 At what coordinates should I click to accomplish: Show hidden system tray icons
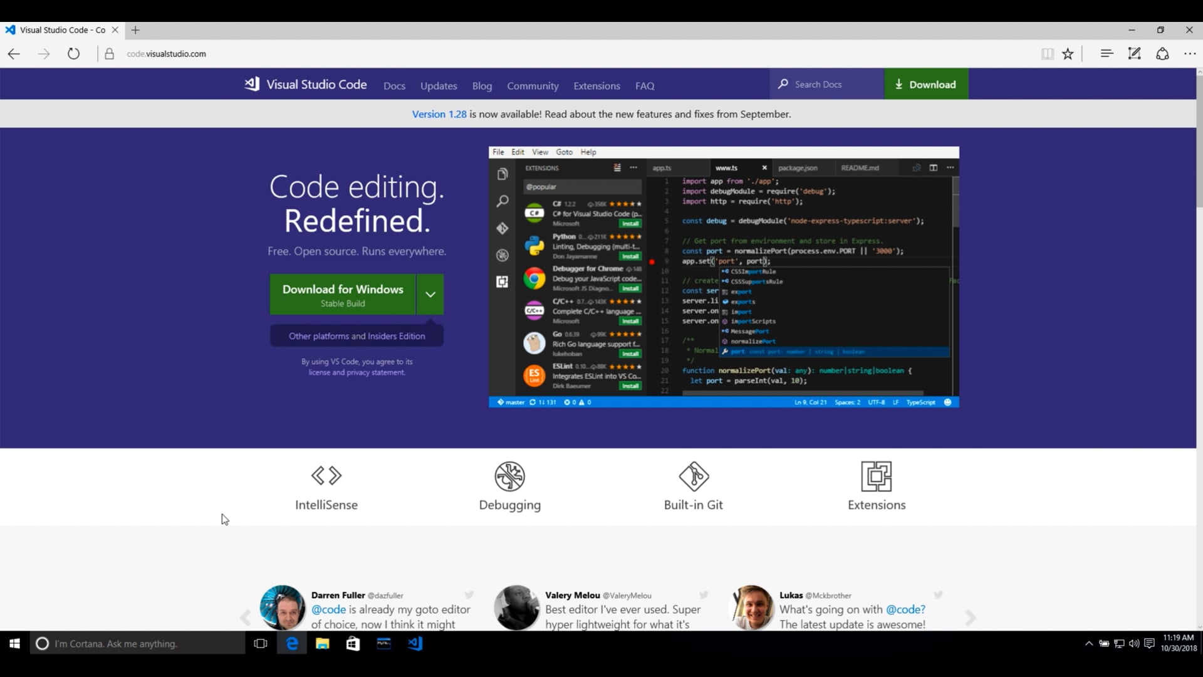tap(1089, 644)
